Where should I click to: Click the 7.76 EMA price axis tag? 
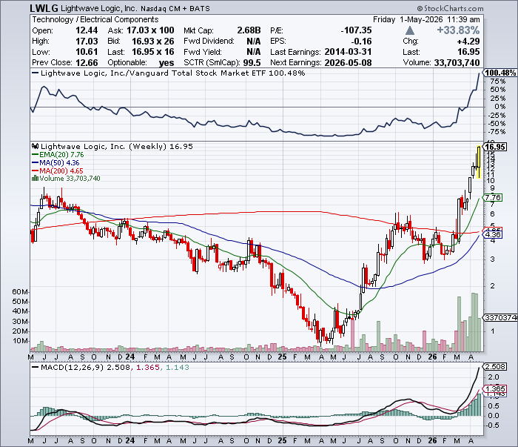(492, 197)
